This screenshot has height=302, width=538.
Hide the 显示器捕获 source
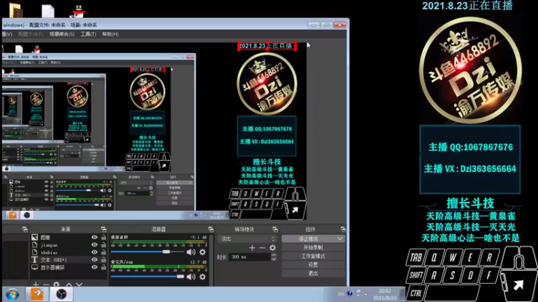tap(94, 267)
